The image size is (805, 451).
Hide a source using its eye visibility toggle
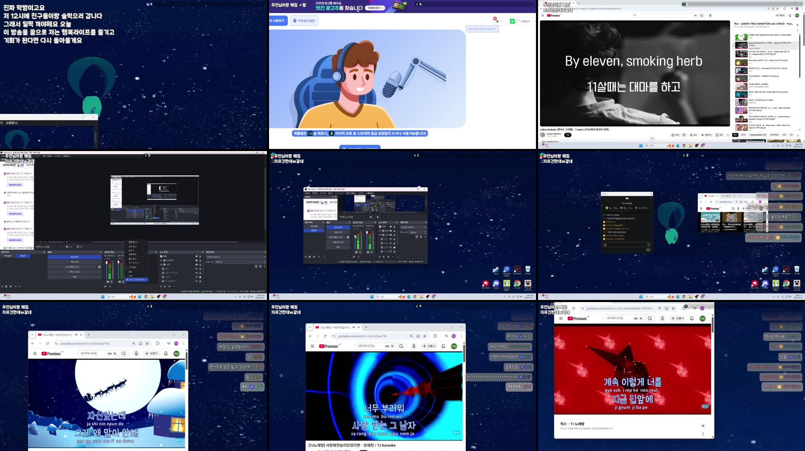point(391,227)
